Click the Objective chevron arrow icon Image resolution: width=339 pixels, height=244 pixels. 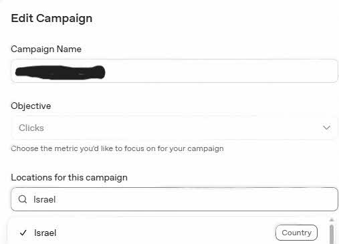pos(326,128)
